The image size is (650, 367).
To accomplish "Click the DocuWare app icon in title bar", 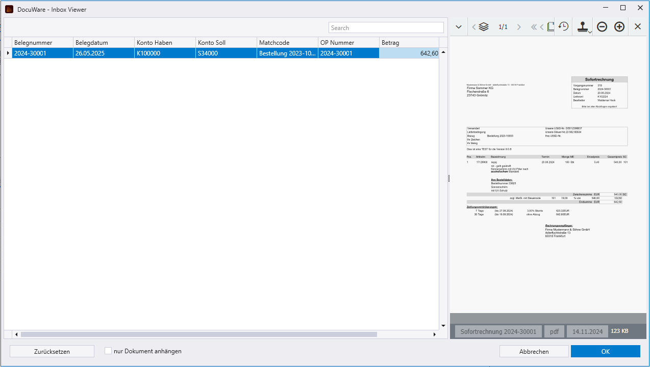I will click(9, 9).
